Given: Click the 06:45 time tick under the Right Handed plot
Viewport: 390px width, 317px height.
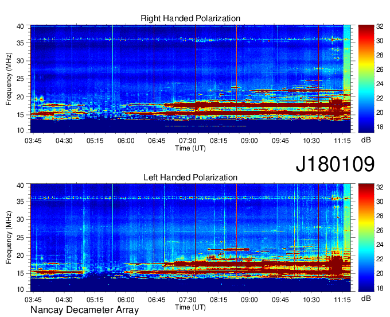Looking at the screenshot, I should click(157, 141).
